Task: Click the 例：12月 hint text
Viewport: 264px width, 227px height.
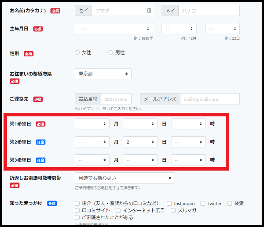Action: (x=189, y=38)
